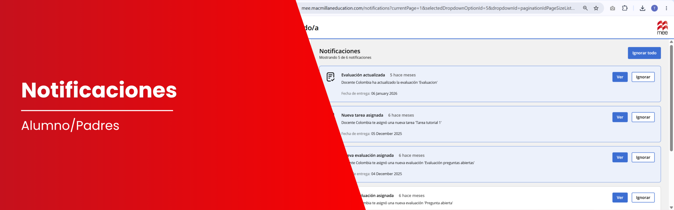Image resolution: width=674 pixels, height=210 pixels.
Task: Click the 'Nueva tarea asignada' title
Action: (x=362, y=115)
